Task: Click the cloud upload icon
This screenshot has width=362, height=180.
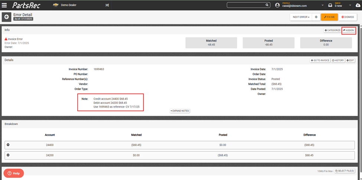Action: click(358, 5)
